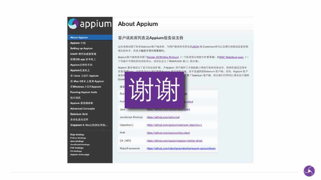Click the Appium logo in the sidebar header
Image resolution: width=321 pixels, height=180 pixels.
(90, 24)
